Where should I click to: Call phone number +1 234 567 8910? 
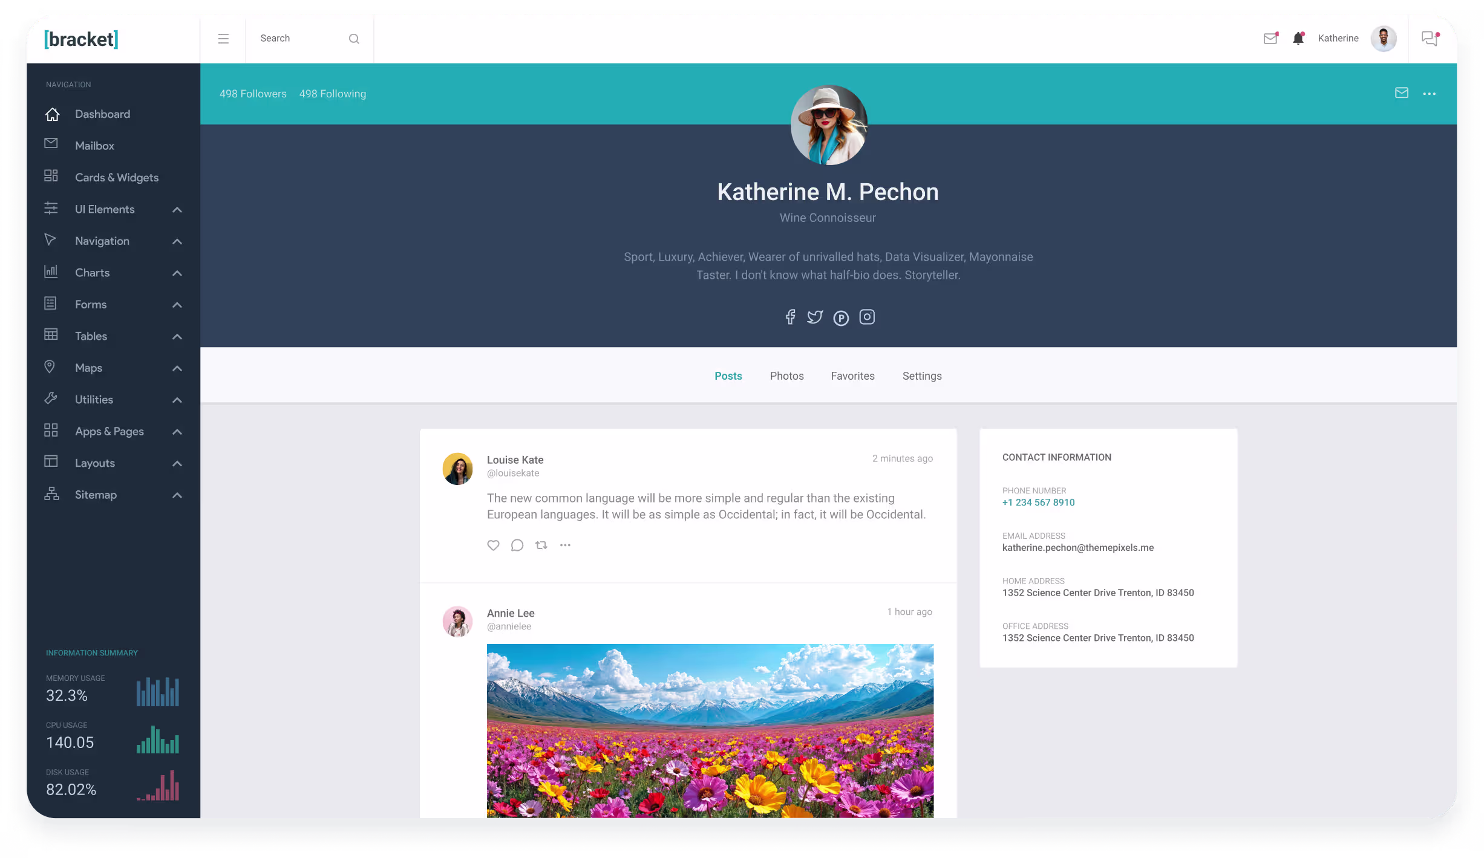[x=1038, y=502]
